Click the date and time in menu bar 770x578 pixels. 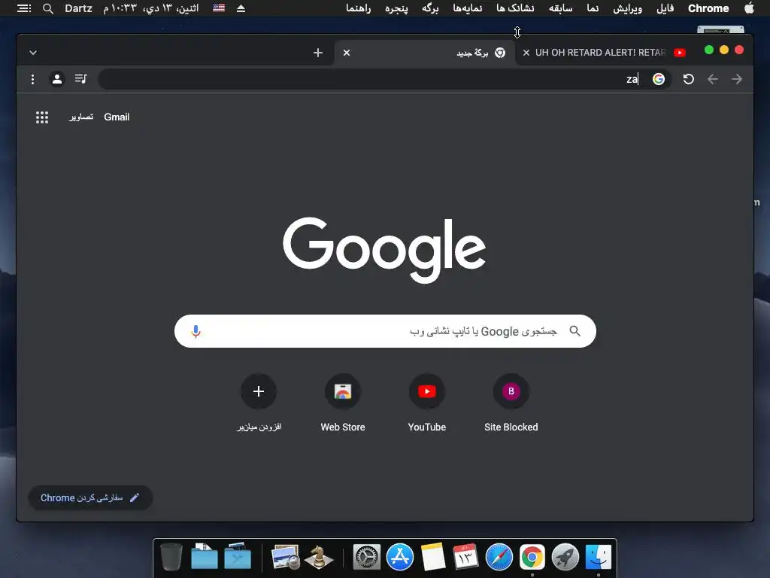[150, 8]
